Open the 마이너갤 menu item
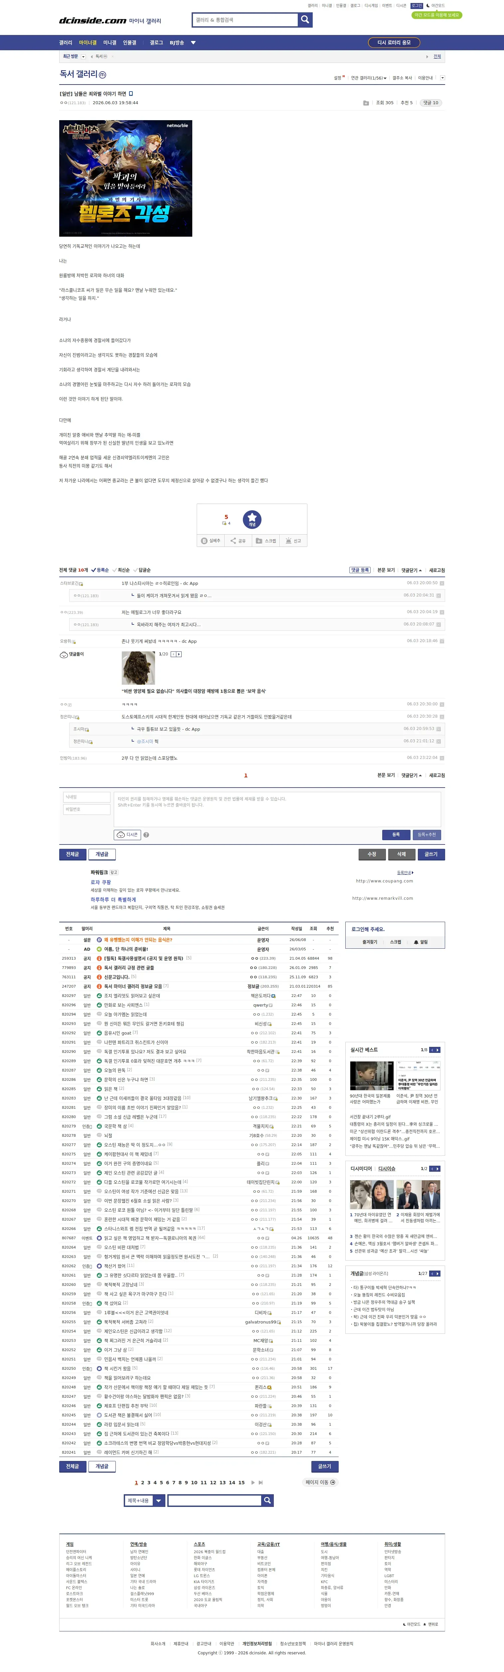Viewport: 504px width, 1672px height. [x=87, y=43]
